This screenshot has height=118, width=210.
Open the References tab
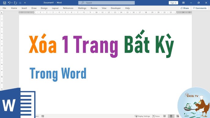tap(68, 8)
